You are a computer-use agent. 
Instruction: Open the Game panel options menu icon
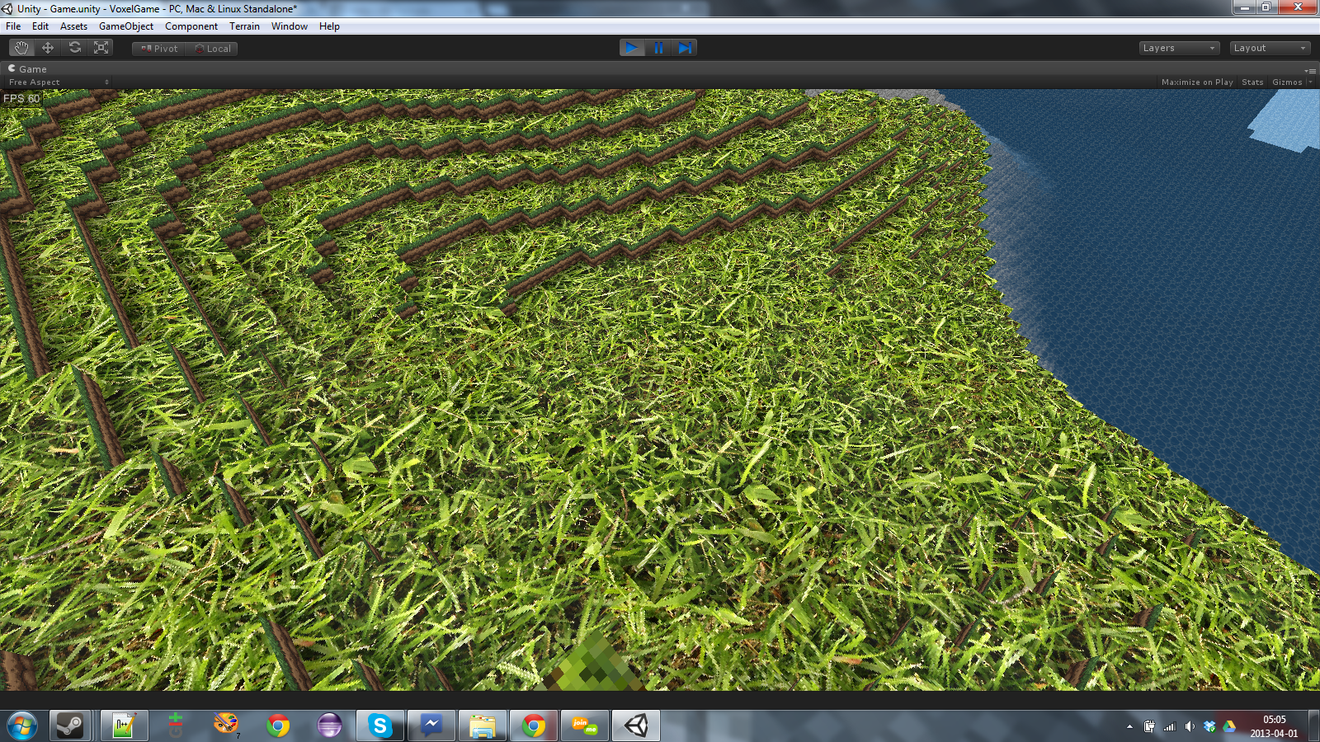[x=1310, y=70]
